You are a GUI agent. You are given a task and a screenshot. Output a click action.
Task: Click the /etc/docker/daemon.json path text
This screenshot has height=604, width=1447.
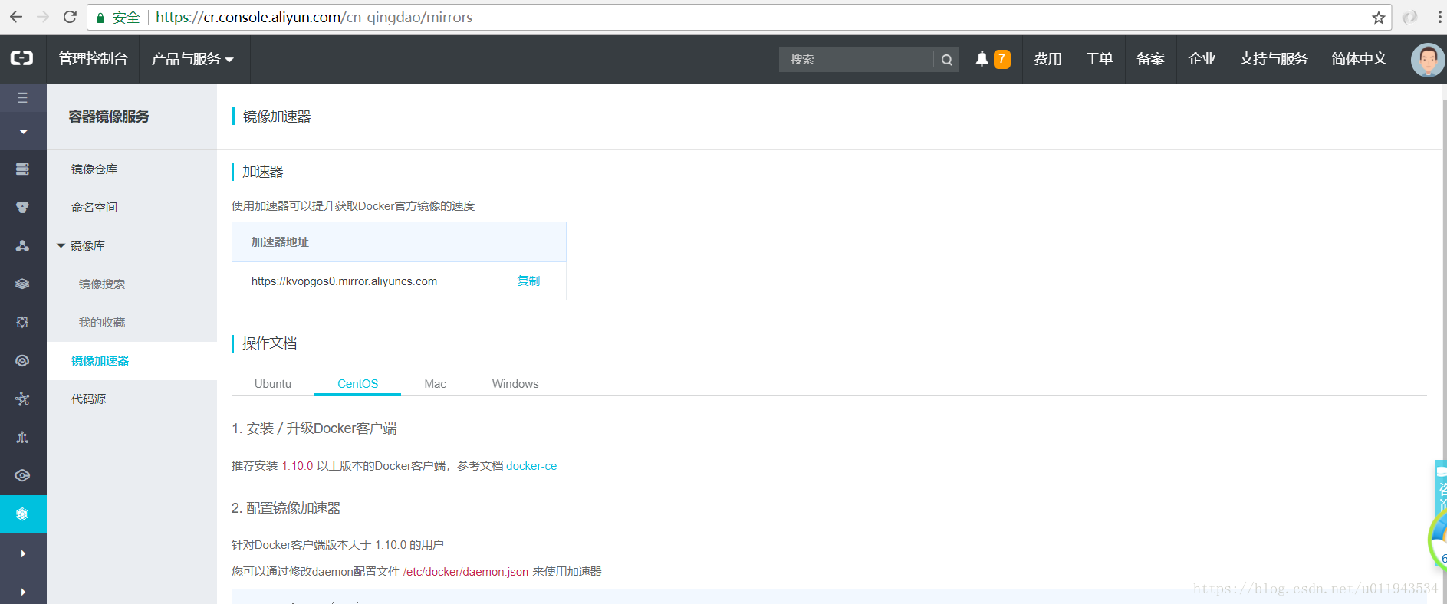(x=465, y=572)
